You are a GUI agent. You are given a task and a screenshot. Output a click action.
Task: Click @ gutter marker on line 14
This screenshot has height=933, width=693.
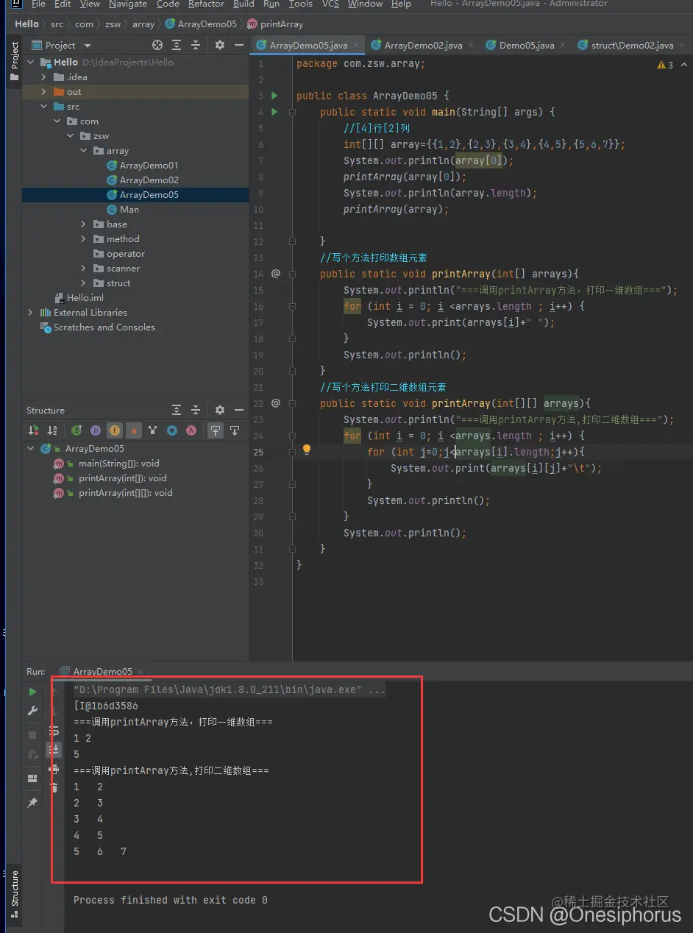pos(276,274)
